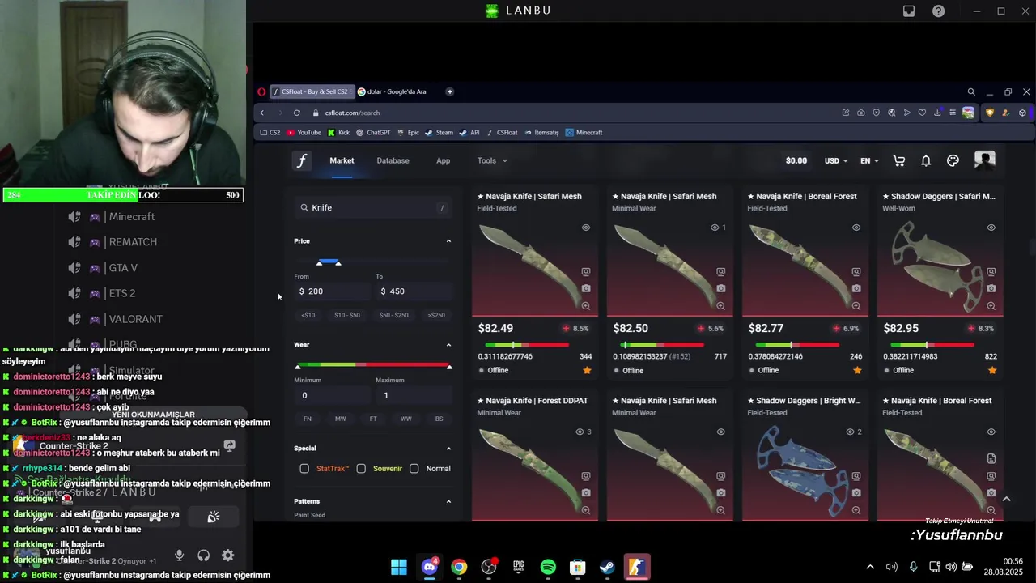Inspect in-game the $82.95 Shadow Daggers
The width and height of the screenshot is (1036, 583).
991,272
